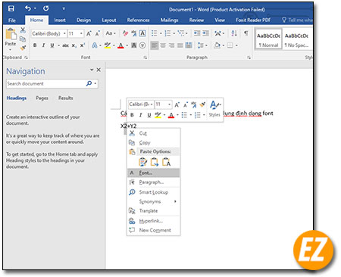The width and height of the screenshot is (341, 277).
Task: Click the ribbon Copy icon under Clipboard
Action: coord(23,39)
